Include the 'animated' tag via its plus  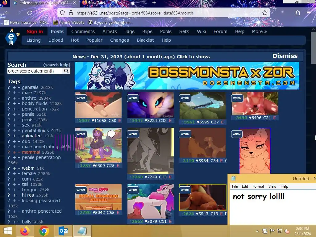tap(14, 136)
